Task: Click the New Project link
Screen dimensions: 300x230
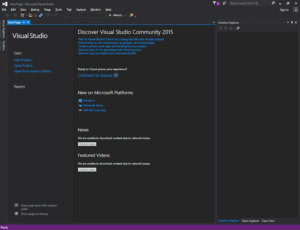Action: pyautogui.click(x=23, y=60)
